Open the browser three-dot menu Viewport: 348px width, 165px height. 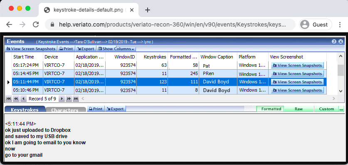pyautogui.click(x=340, y=24)
